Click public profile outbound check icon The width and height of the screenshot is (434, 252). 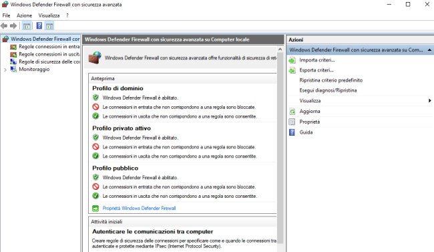coord(95,196)
